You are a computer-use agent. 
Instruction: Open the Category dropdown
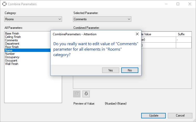[33, 19]
